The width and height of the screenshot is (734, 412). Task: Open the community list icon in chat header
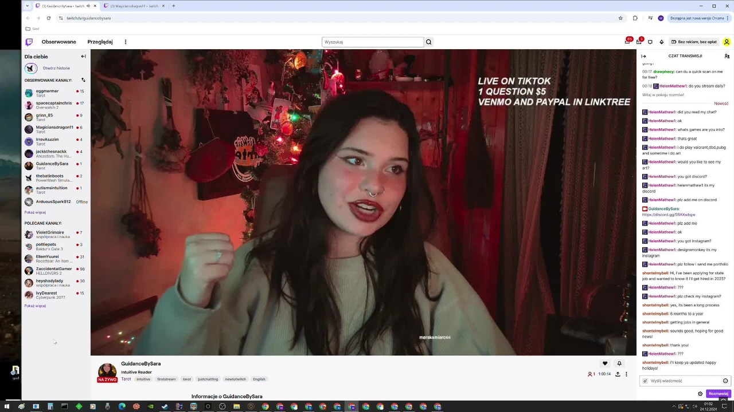727,56
